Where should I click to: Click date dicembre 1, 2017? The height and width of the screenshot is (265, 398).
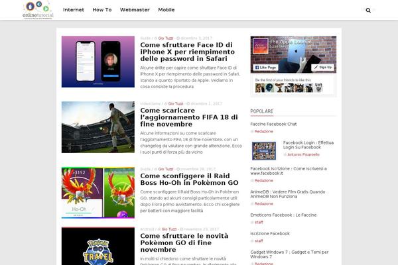206,103
